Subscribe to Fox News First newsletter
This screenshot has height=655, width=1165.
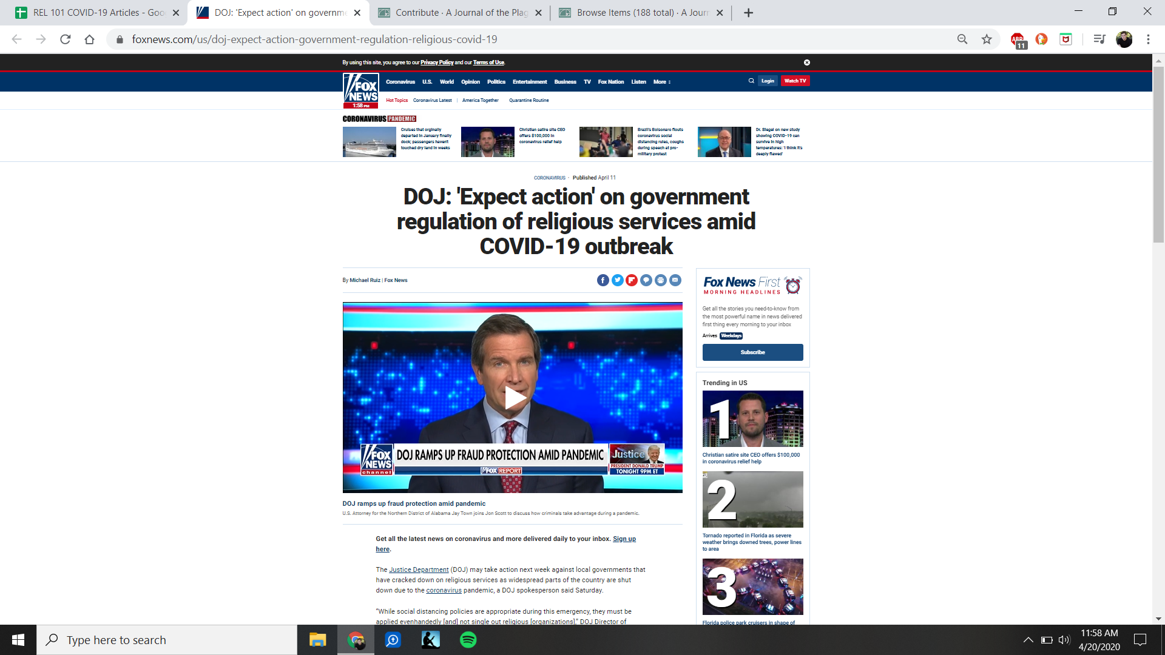752,352
